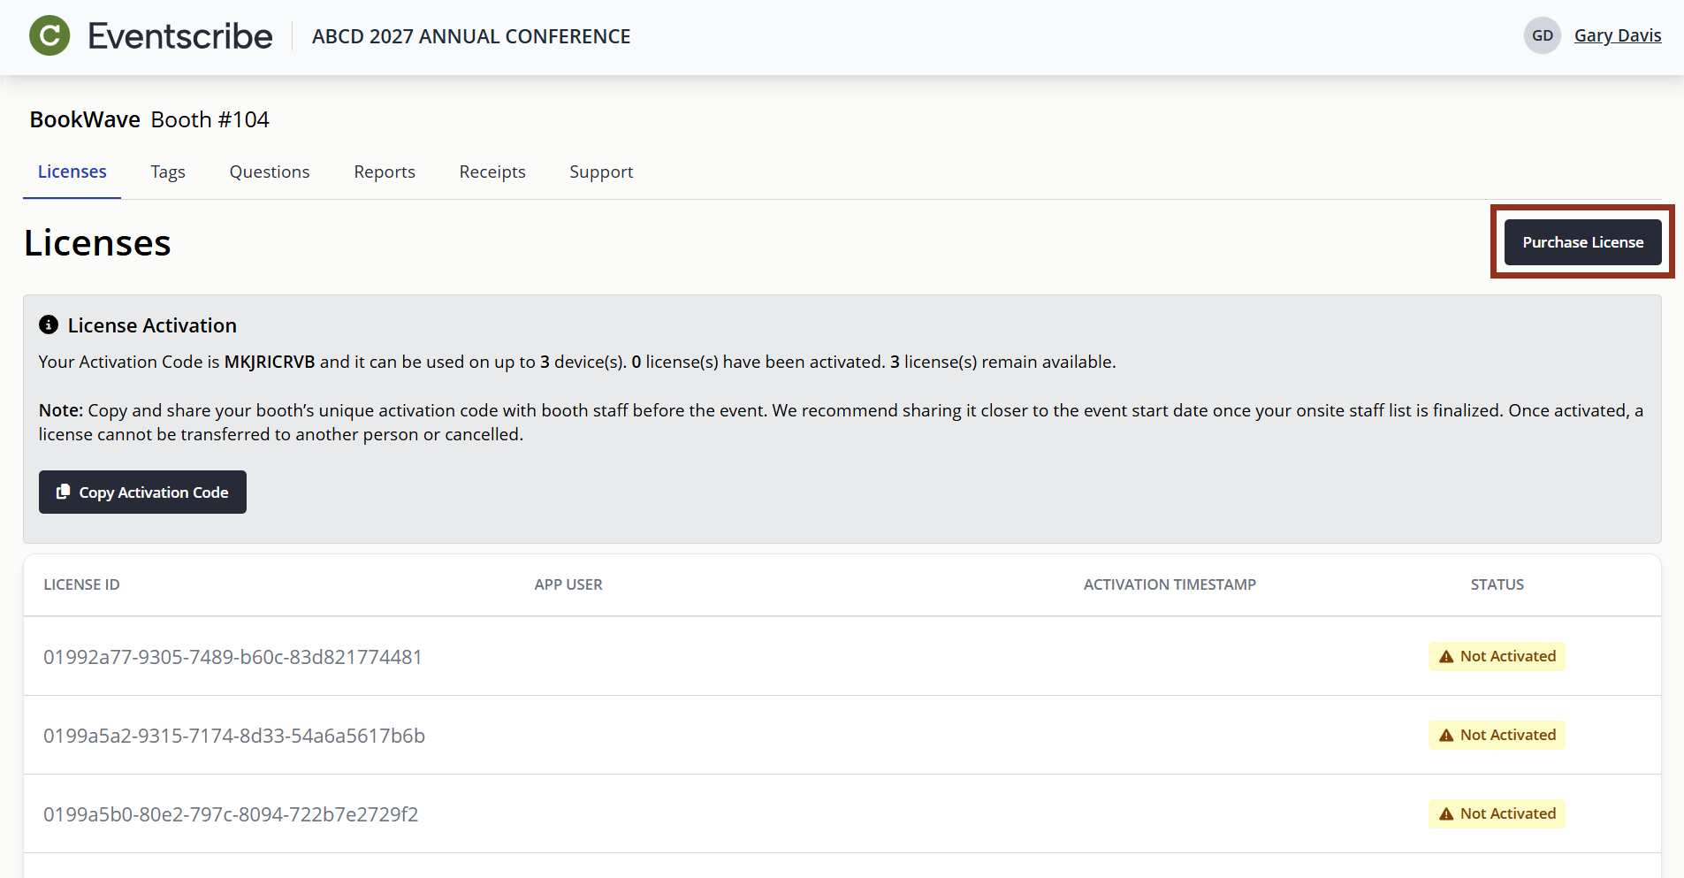Select license ID 01992a77-9305-7489-b60c-83d821774481
This screenshot has height=878, width=1684.
(232, 656)
